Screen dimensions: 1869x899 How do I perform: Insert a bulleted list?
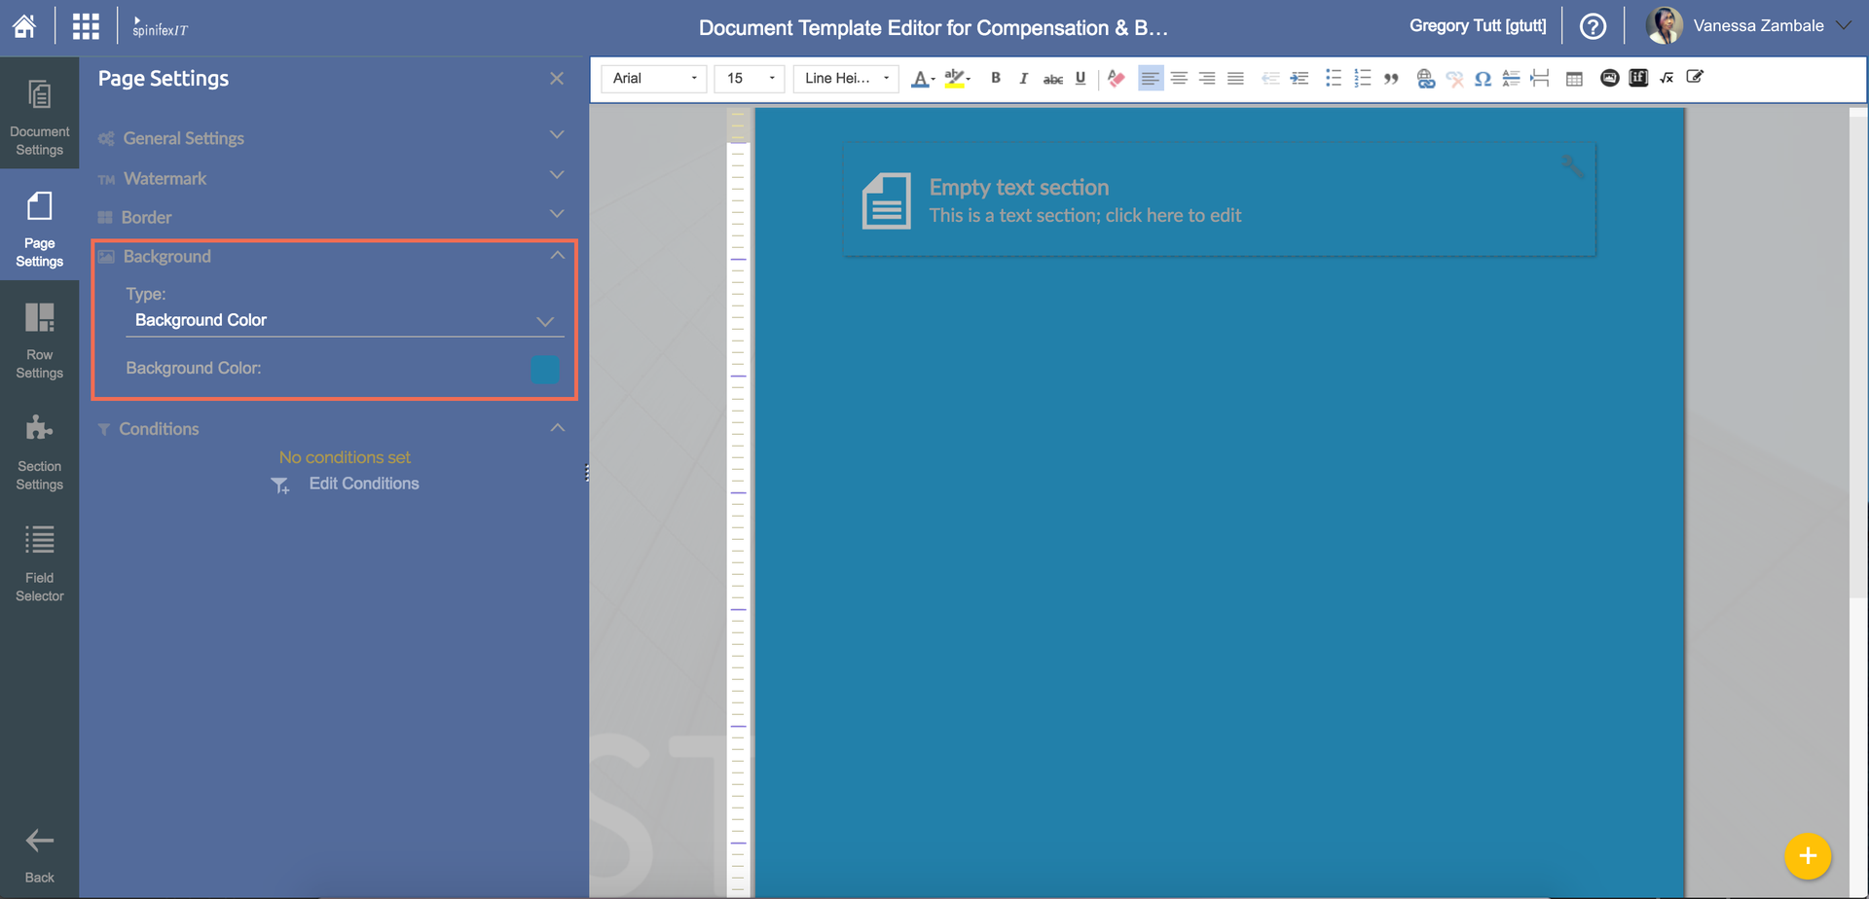tap(1333, 78)
